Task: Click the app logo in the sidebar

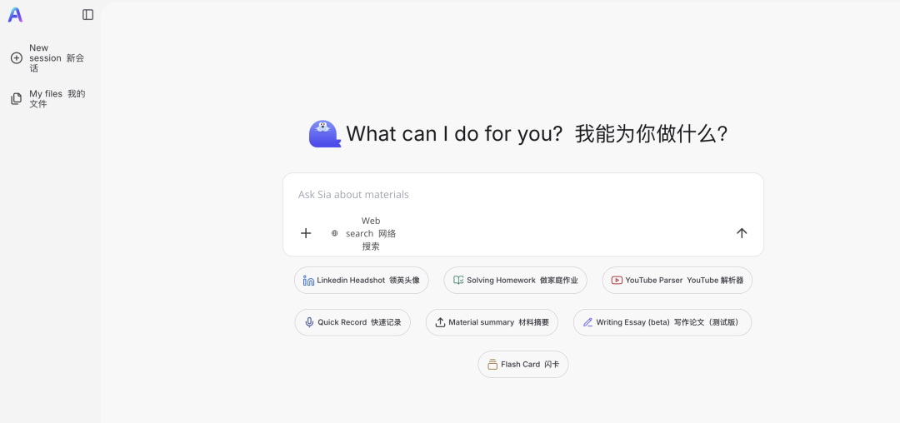Action: (x=15, y=15)
